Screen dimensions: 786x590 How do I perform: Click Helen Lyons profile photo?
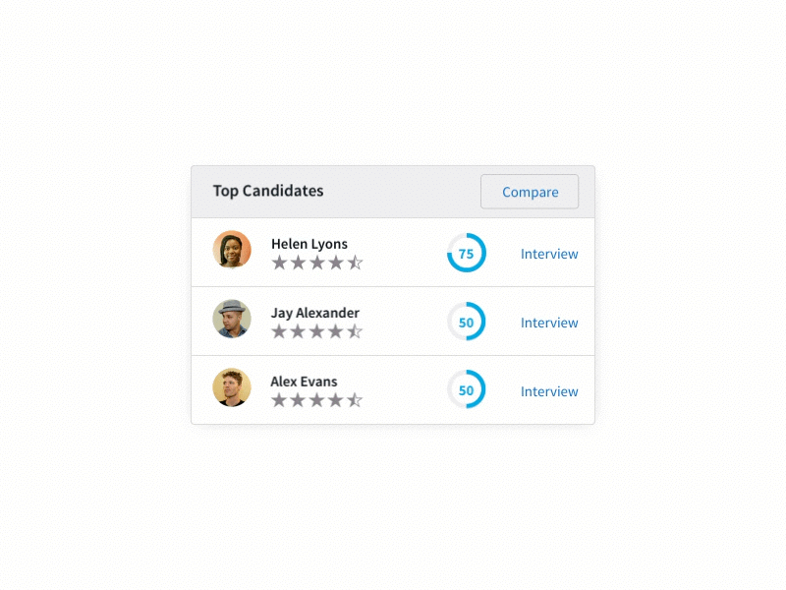tap(232, 252)
